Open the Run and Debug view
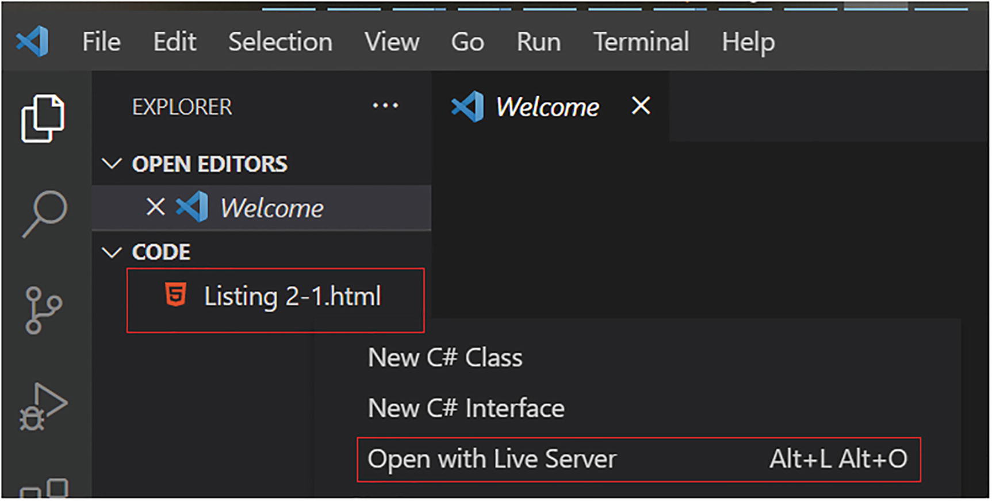This screenshot has width=992, height=501. tap(43, 407)
